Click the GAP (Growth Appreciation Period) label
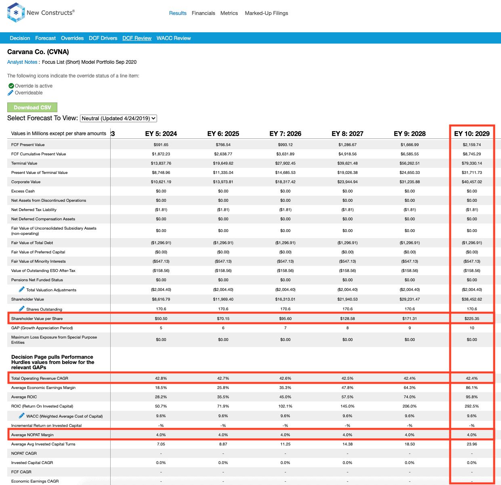 tap(42, 328)
